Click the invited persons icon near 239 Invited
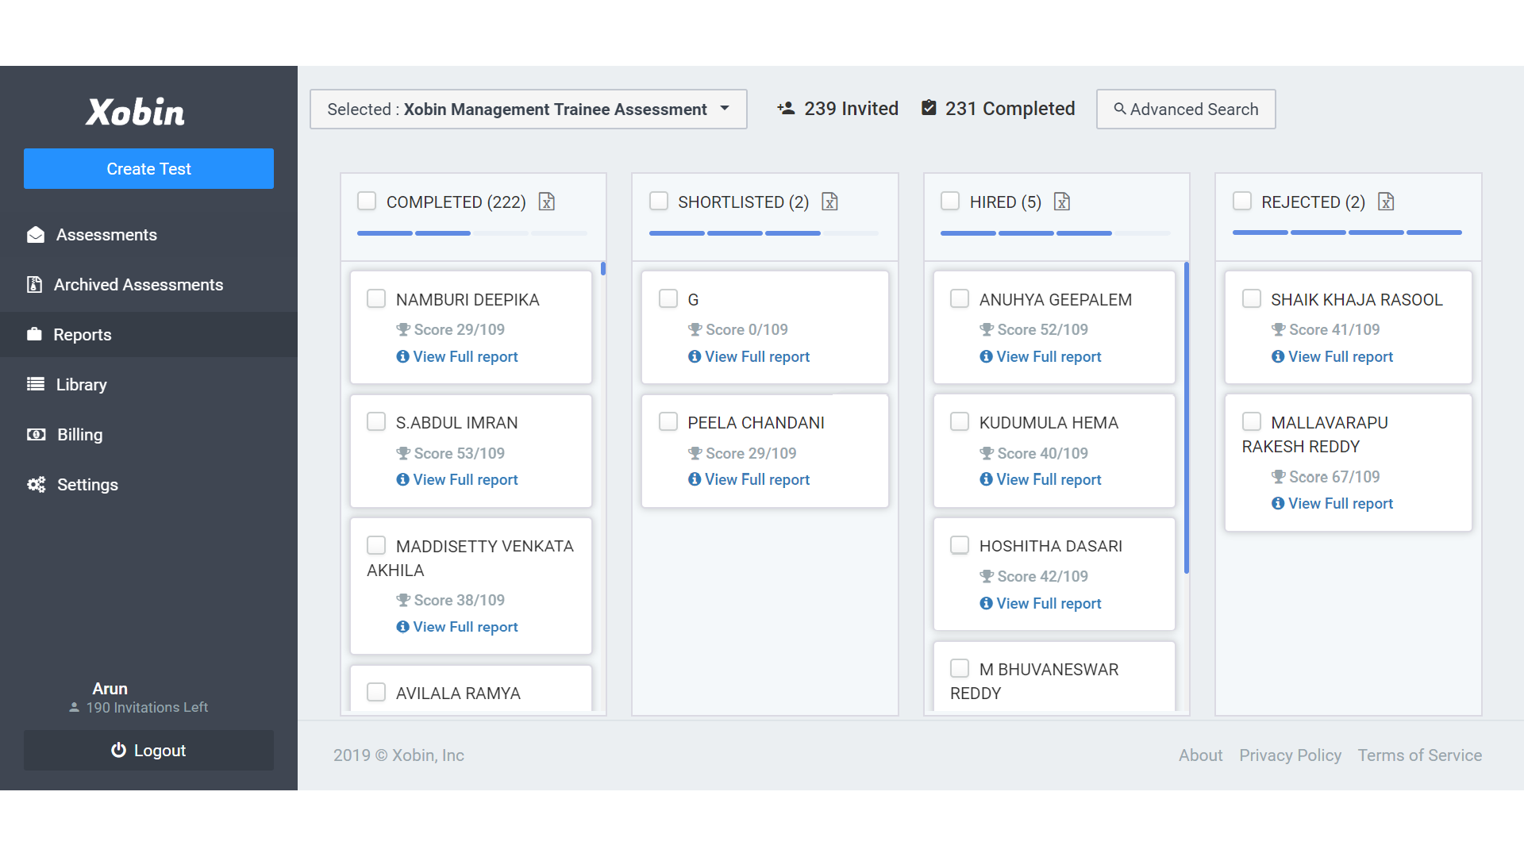This screenshot has height=857, width=1524. (x=786, y=109)
